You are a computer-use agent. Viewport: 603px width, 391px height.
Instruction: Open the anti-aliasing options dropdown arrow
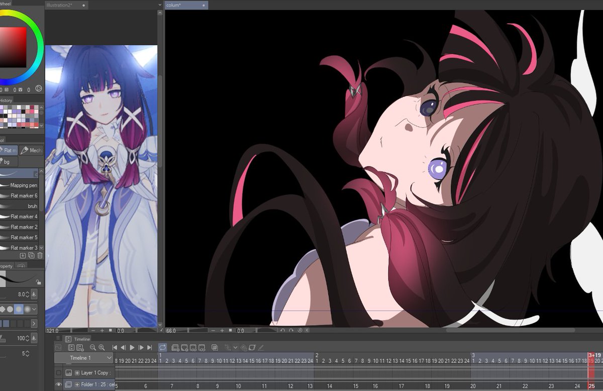click(34, 309)
